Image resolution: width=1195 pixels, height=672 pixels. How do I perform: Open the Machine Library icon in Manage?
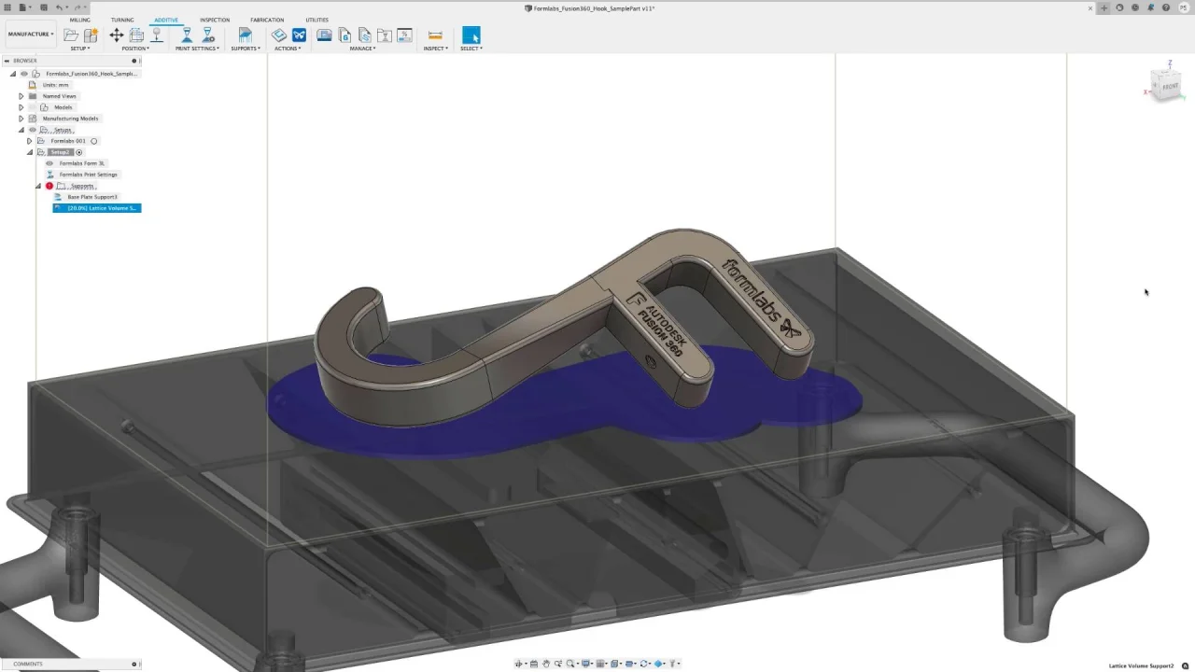(324, 35)
